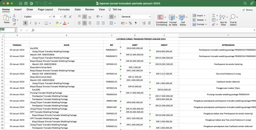
Task: Click the Fill down icon
Action: 213,20
